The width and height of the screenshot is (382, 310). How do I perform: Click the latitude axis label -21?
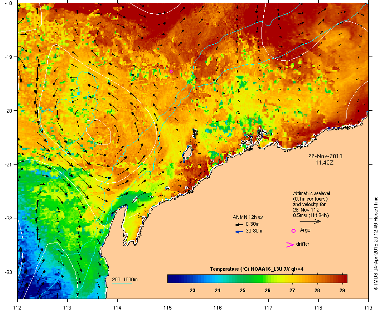pyautogui.click(x=8, y=165)
